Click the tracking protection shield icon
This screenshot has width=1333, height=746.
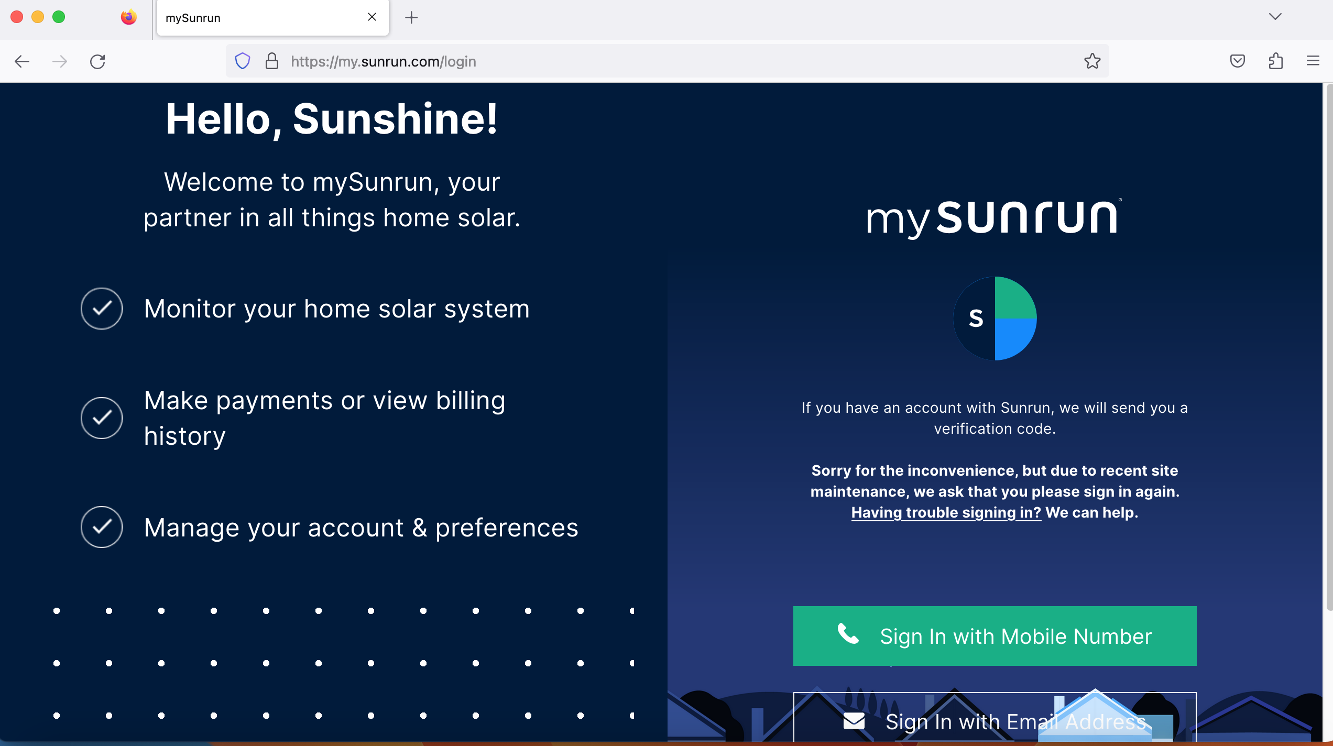[x=242, y=61]
